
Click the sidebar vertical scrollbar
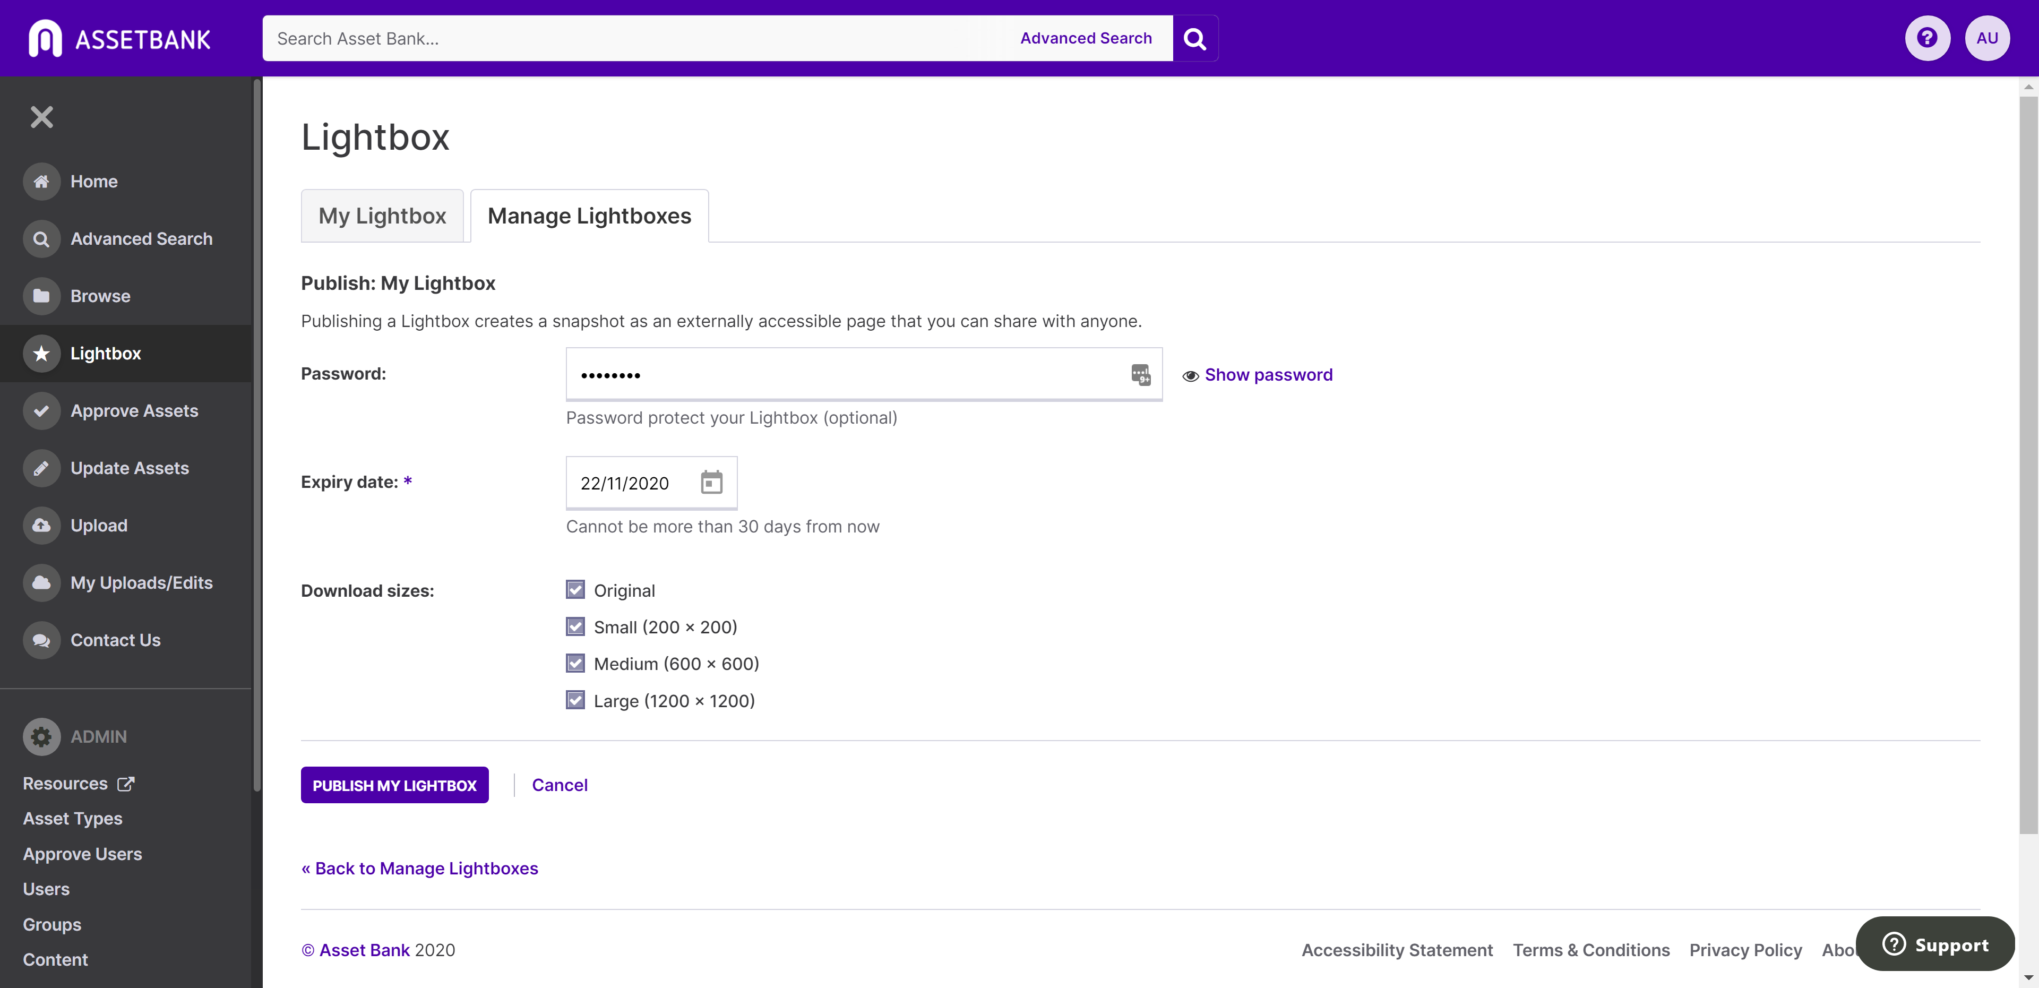[257, 435]
